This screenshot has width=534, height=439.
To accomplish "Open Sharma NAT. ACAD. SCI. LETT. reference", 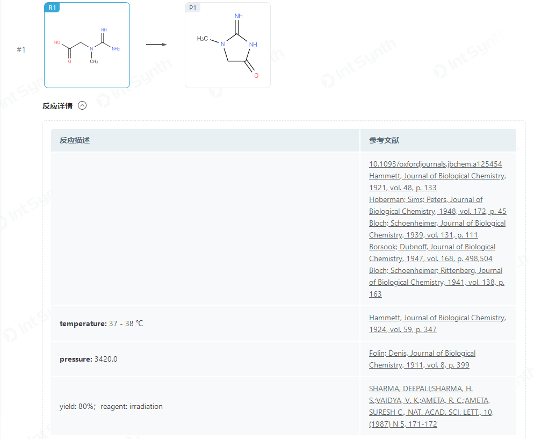I will coord(431,406).
